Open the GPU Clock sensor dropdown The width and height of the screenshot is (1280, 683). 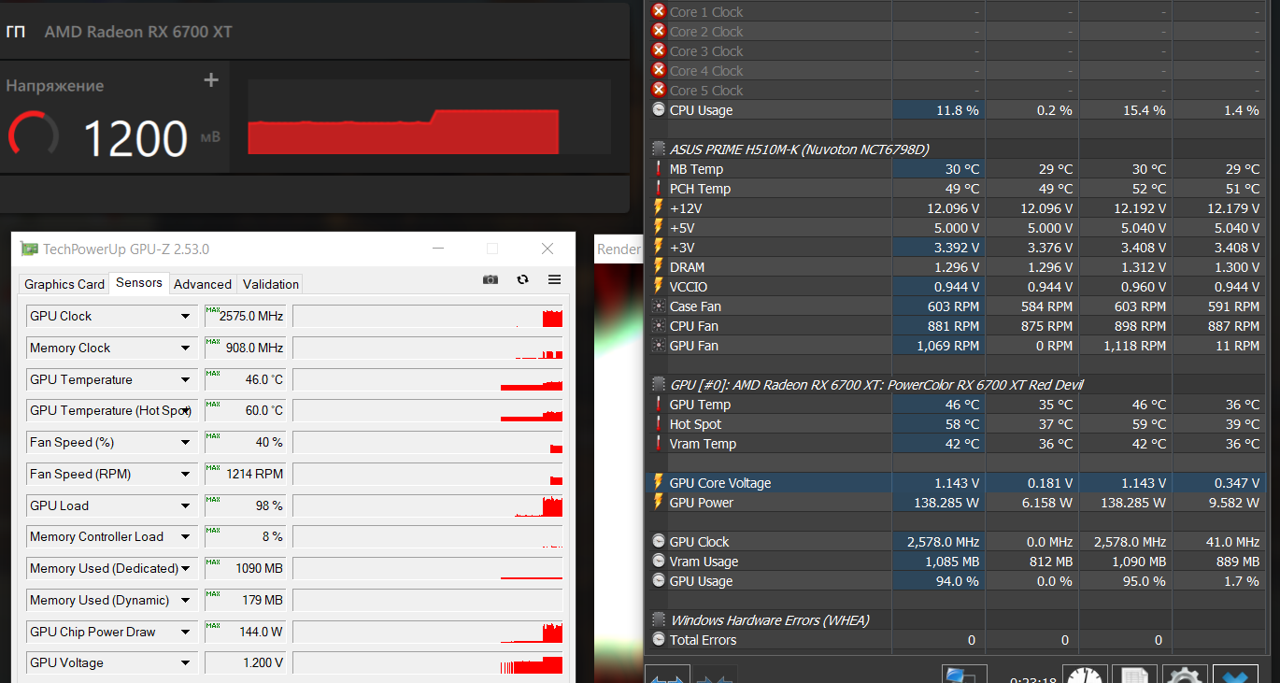pos(185,317)
